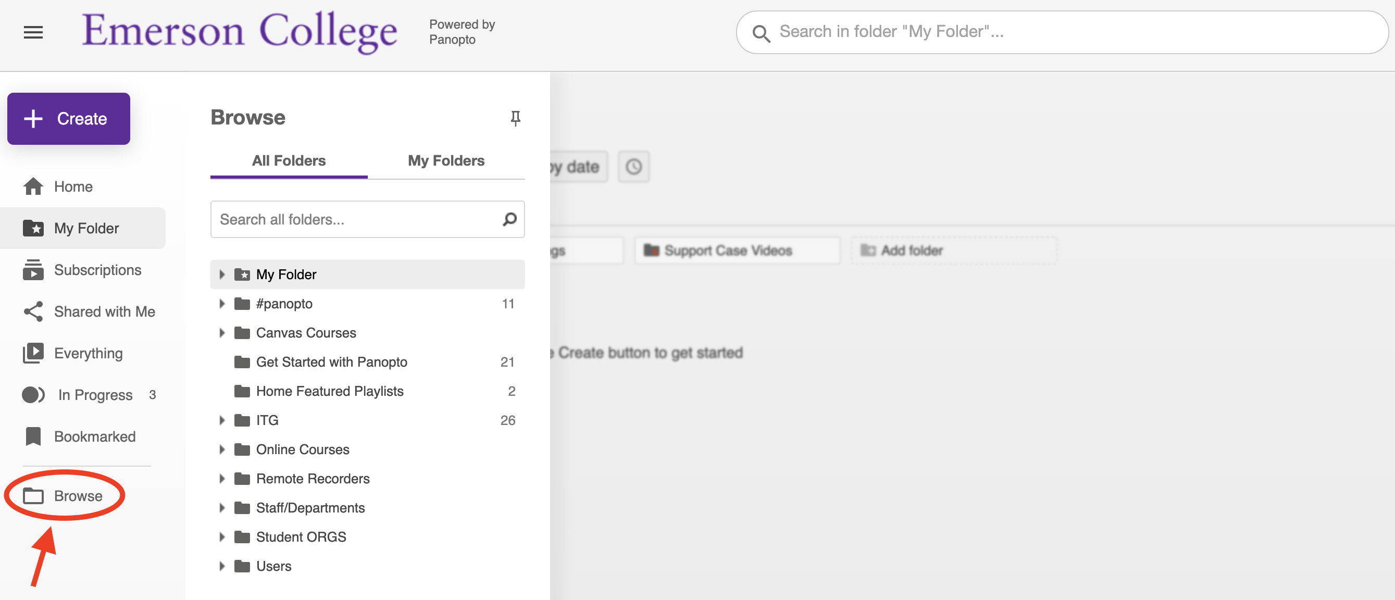
Task: Expand the Remote Recorders folder
Action: [221, 479]
